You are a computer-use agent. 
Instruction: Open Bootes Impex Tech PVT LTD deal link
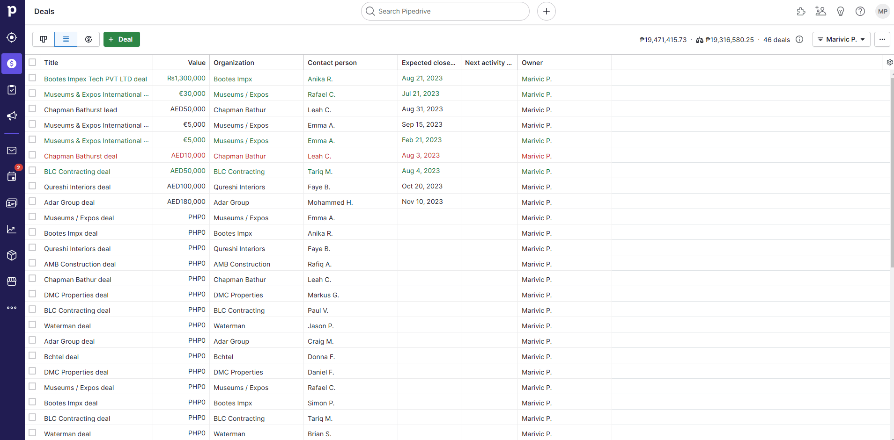coord(96,79)
